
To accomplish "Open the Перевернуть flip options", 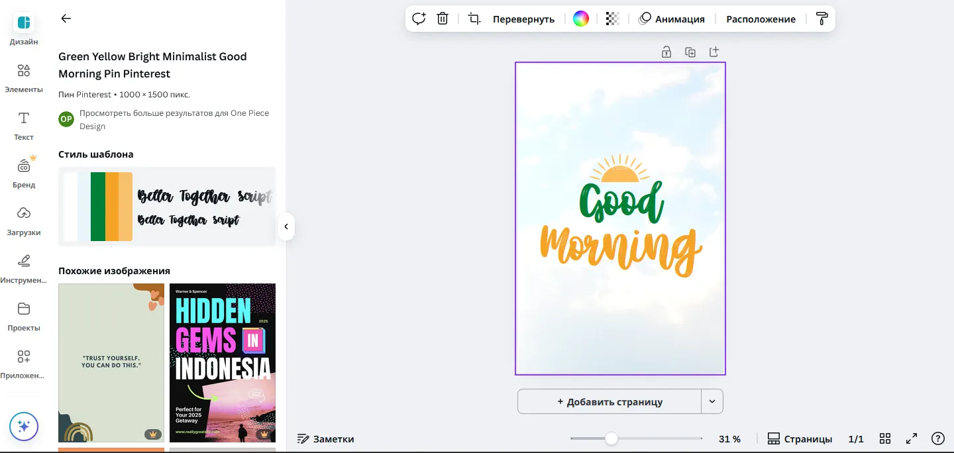I will tap(523, 19).
